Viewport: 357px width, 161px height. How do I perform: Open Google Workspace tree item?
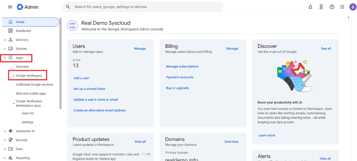29,76
